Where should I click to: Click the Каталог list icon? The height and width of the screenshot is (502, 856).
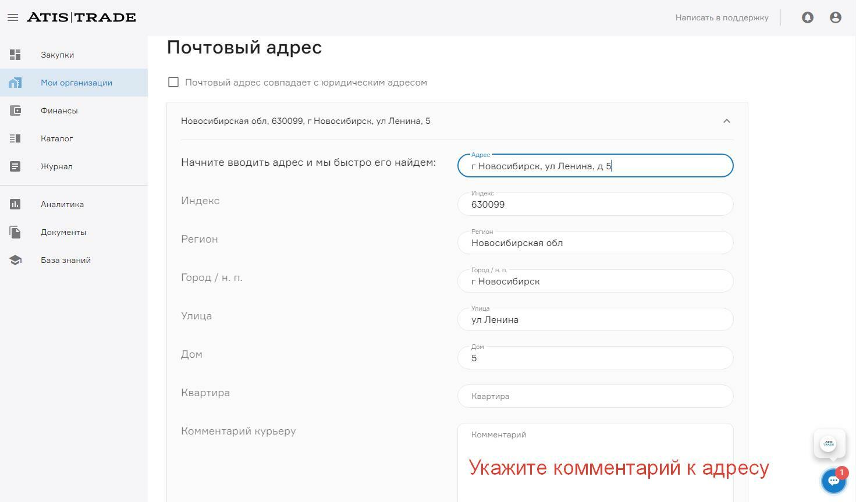[x=15, y=138]
